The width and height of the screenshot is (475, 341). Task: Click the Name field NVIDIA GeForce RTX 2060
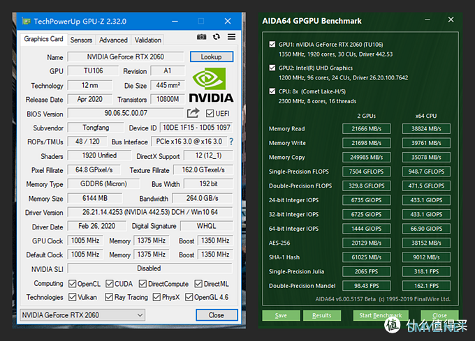[126, 57]
